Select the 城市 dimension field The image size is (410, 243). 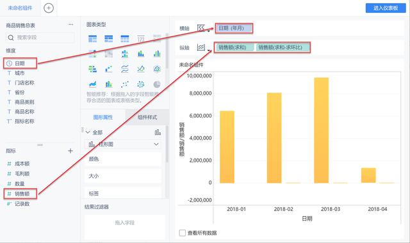tap(20, 73)
